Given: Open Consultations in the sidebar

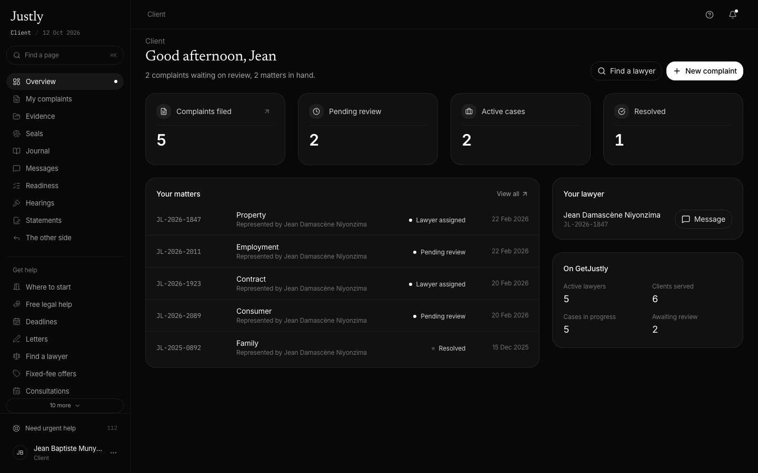Looking at the screenshot, I should point(65,391).
